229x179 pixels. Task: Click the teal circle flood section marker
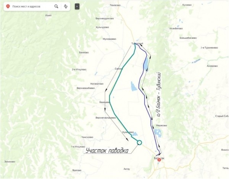click(x=139, y=142)
